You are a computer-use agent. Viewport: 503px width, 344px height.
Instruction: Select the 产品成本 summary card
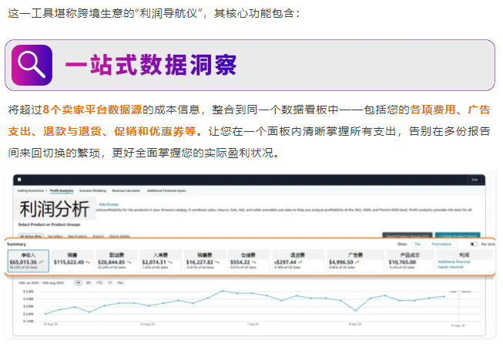tap(404, 261)
